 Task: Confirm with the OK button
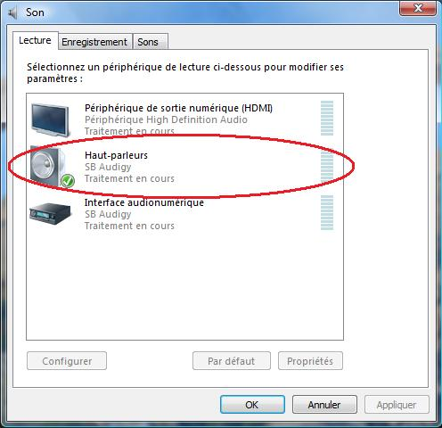252,405
